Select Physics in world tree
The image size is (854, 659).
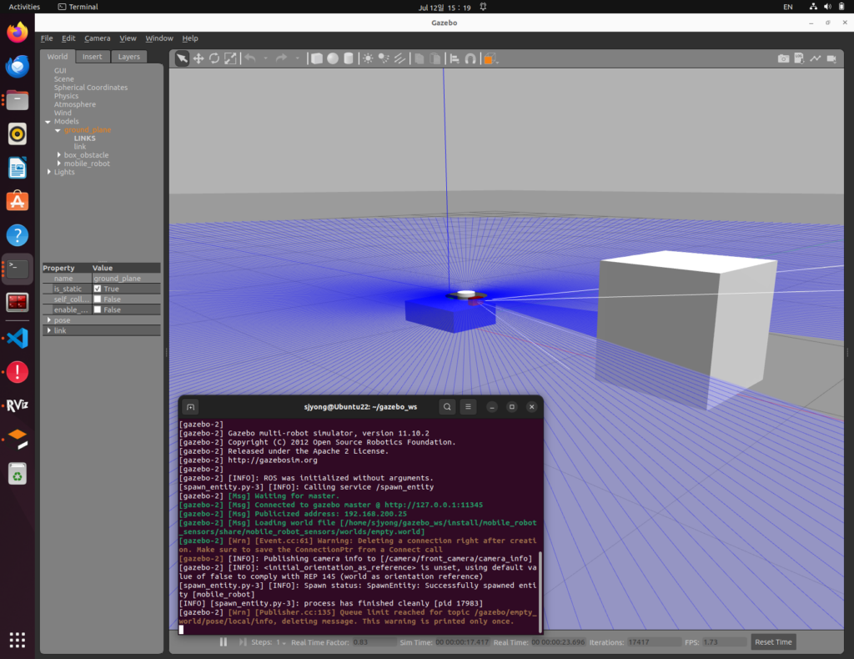tap(66, 96)
